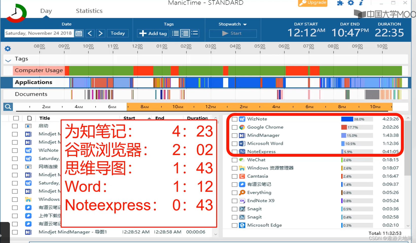This screenshot has width=416, height=243.
Task: Click the orange zoom range bar
Action: [259, 107]
